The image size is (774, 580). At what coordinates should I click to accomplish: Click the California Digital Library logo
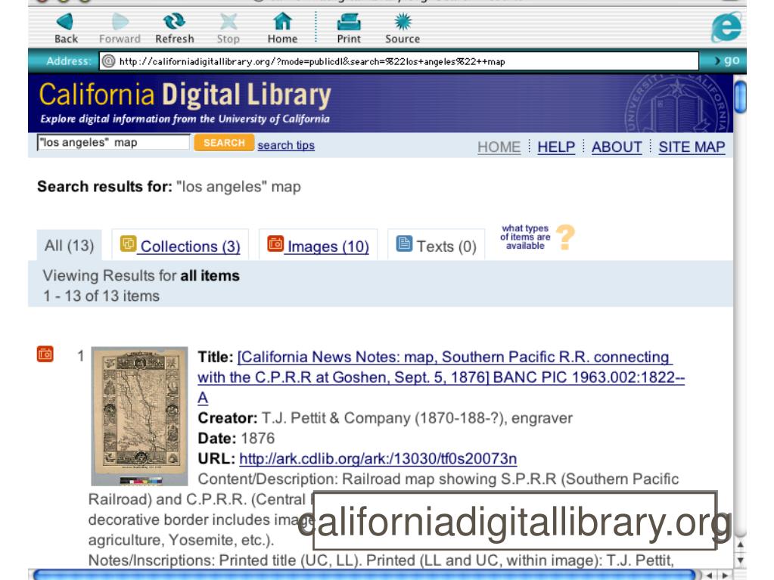[185, 103]
